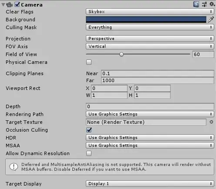The image size is (216, 189).
Task: Enable Allow Dynamic Resolution checkbox
Action: [x=89, y=153]
